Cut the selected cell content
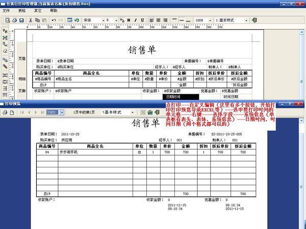Screen dimensions: 306x229 coord(31,20)
